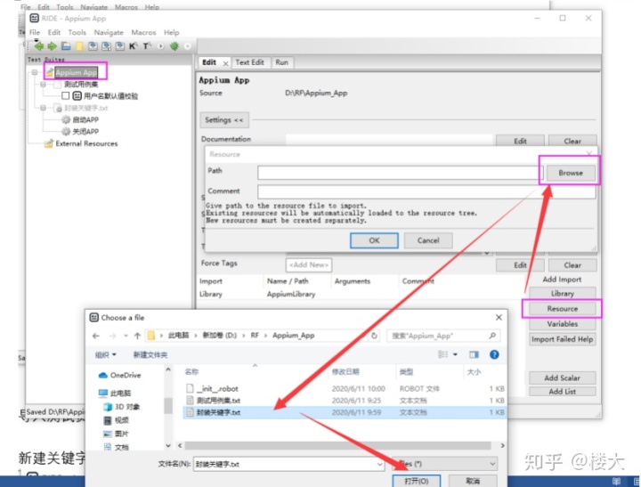Select the 测试用例集.txt file in list

pyautogui.click(x=345, y=401)
